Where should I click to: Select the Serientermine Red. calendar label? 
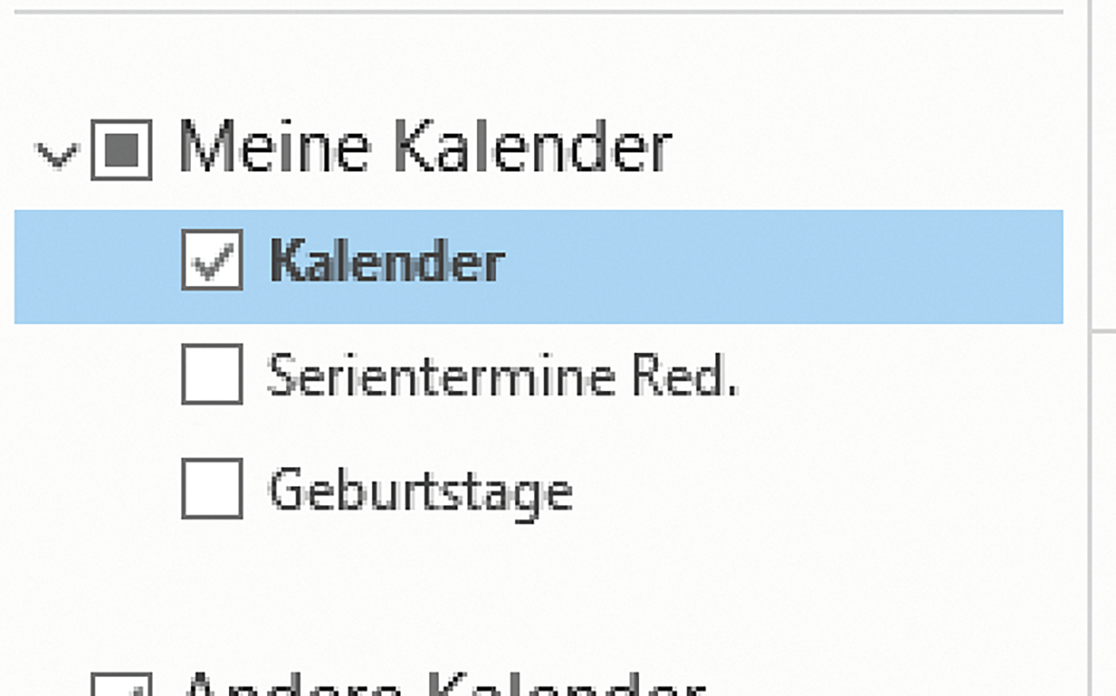pos(502,376)
